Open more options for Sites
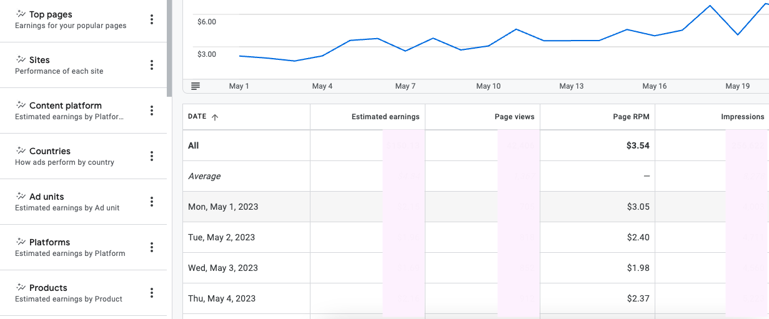Screen dimensions: 769x319 pos(152,65)
